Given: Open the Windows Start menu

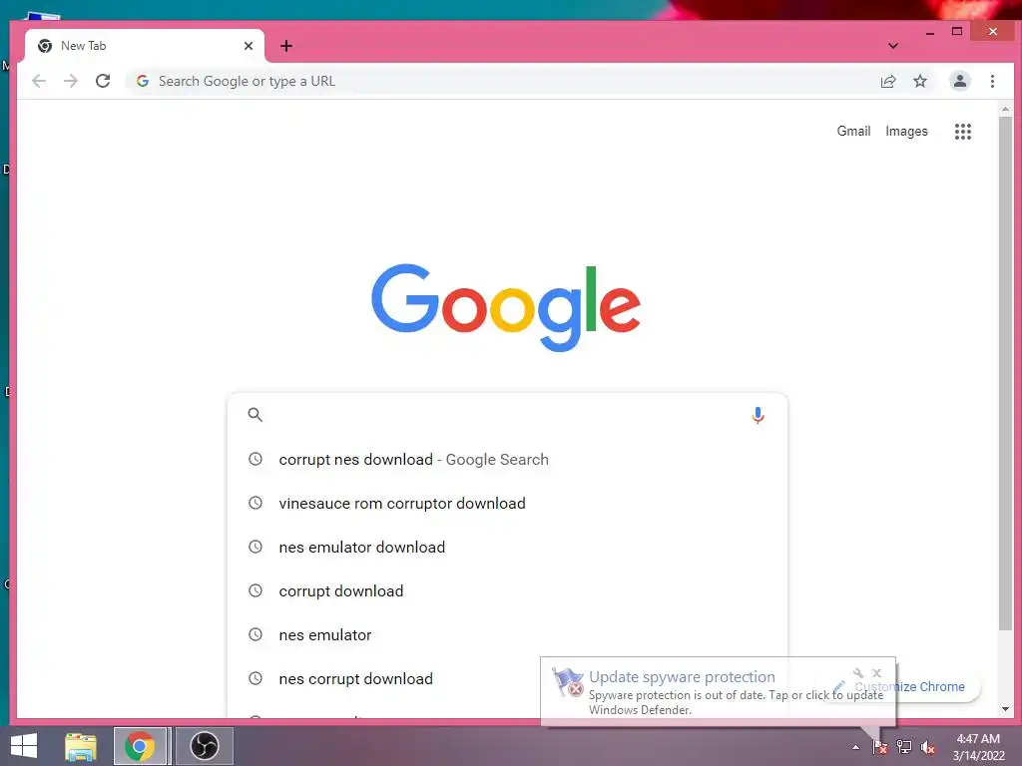Looking at the screenshot, I should click(24, 746).
